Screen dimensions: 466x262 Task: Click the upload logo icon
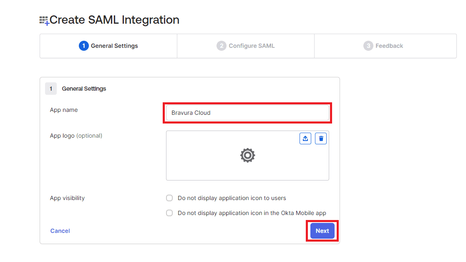pyautogui.click(x=305, y=138)
